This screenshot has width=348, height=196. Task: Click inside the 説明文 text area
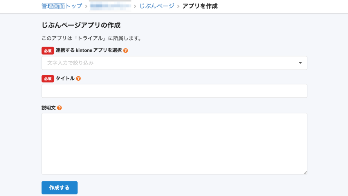coord(174,143)
